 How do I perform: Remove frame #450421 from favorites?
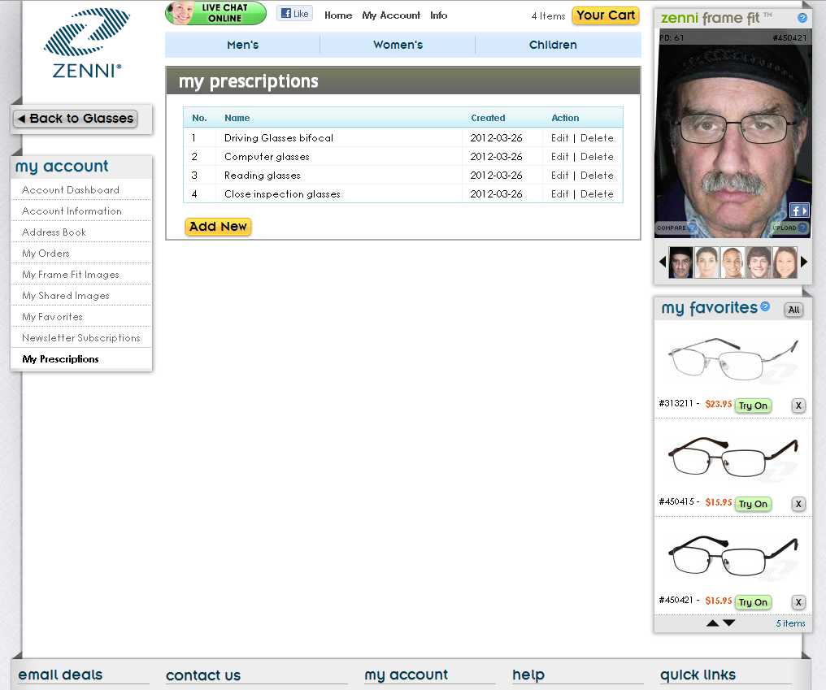798,602
